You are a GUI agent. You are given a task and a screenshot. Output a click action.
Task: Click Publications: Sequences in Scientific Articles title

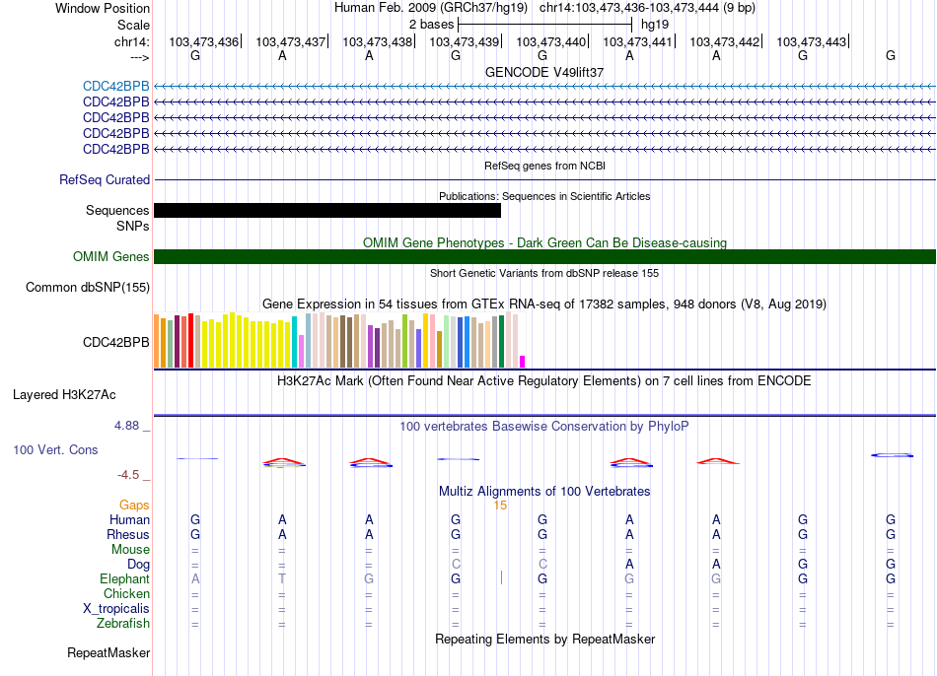tap(544, 196)
